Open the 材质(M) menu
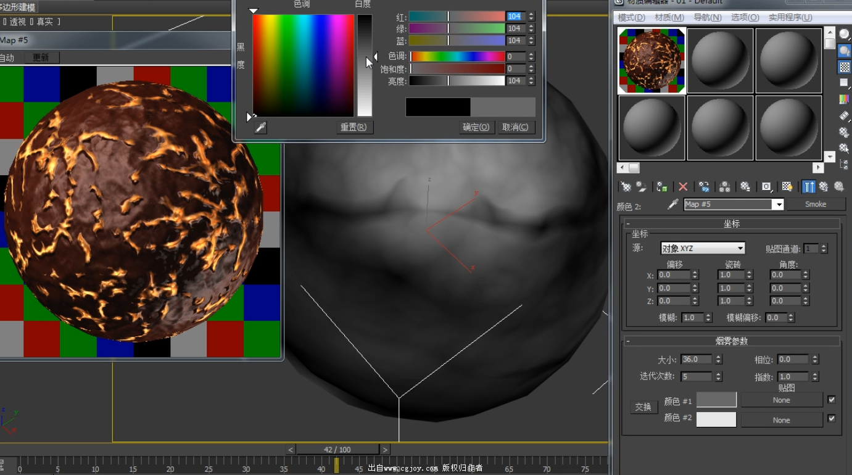This screenshot has width=852, height=475. [669, 17]
